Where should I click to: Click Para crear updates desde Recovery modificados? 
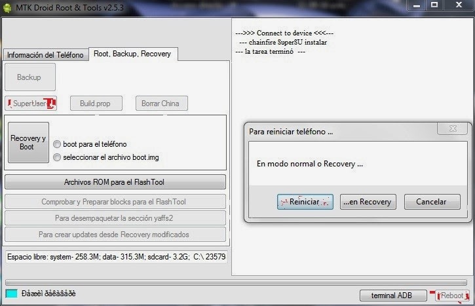point(115,234)
